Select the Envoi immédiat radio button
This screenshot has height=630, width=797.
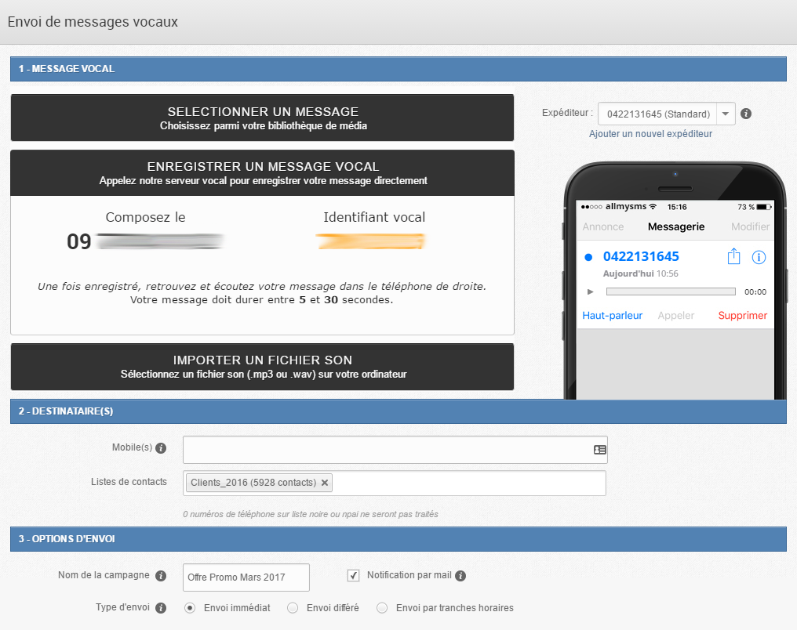[x=190, y=607]
